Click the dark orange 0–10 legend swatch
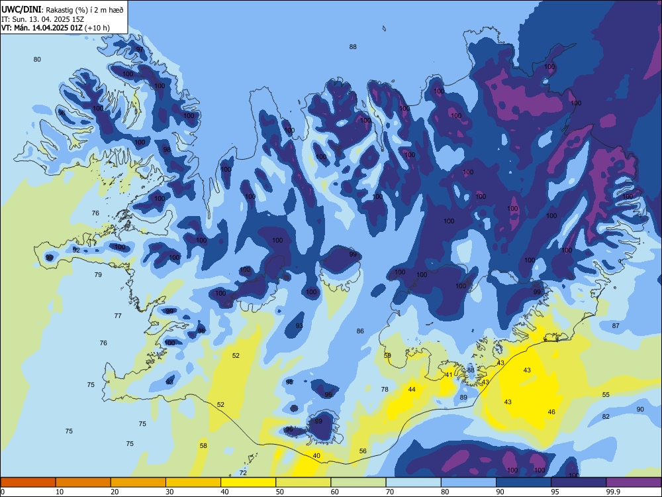This screenshot has height=497, width=662. click(28, 482)
